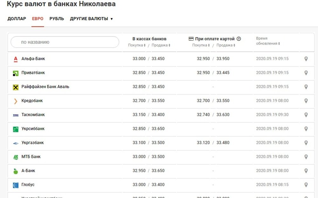Click the Таскомбанк logo icon
318x198 pixels.
pyautogui.click(x=16, y=115)
